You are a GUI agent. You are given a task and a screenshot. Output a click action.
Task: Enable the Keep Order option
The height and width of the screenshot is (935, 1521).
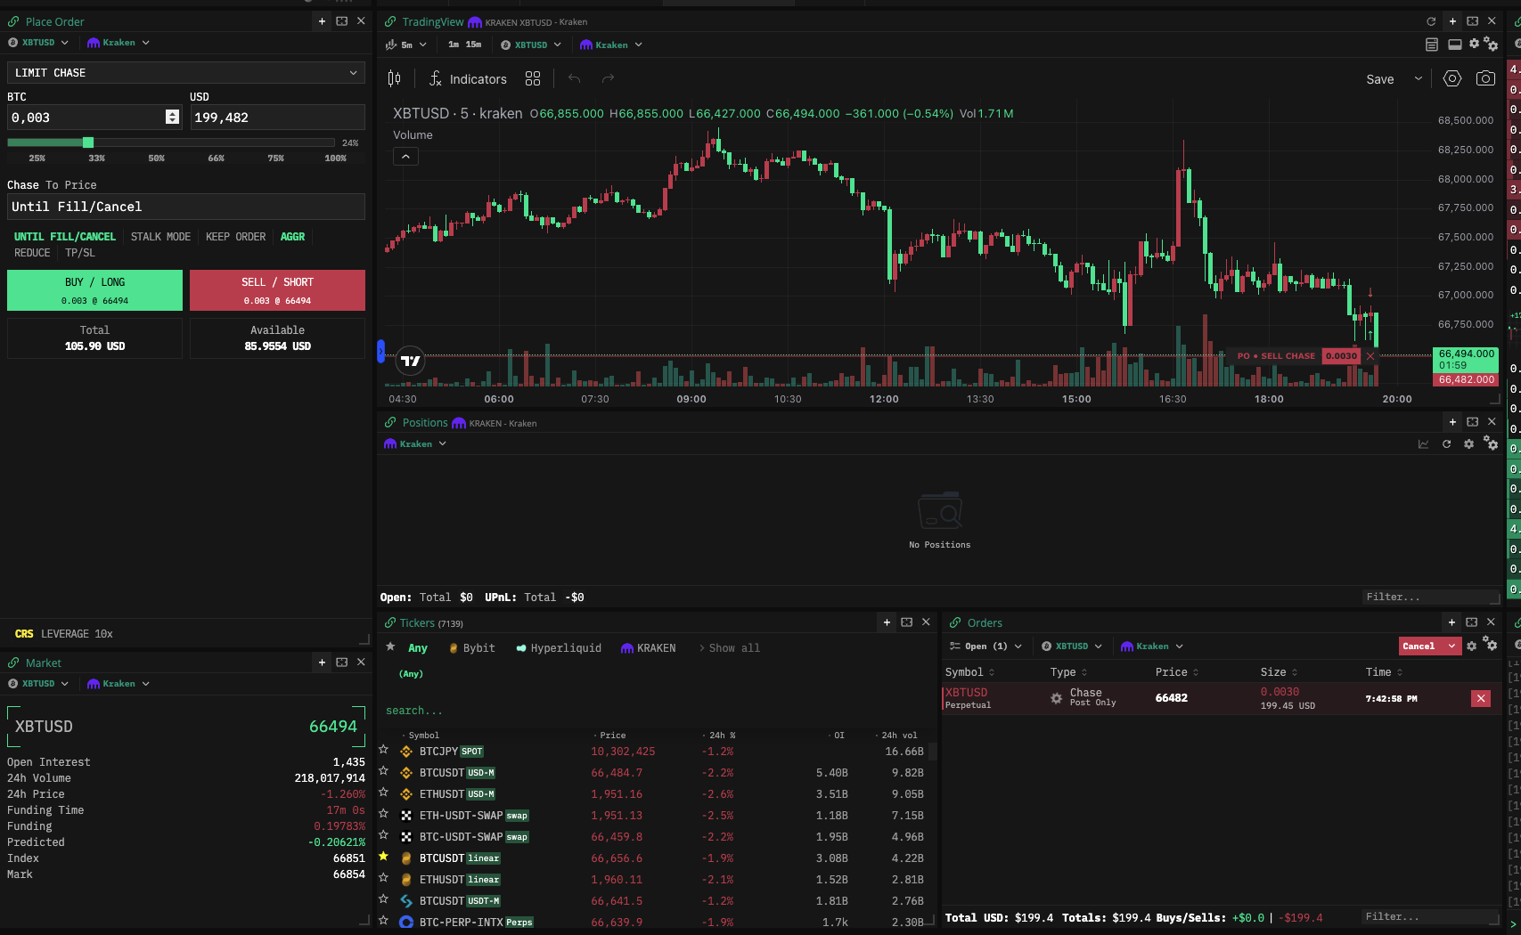(x=235, y=237)
